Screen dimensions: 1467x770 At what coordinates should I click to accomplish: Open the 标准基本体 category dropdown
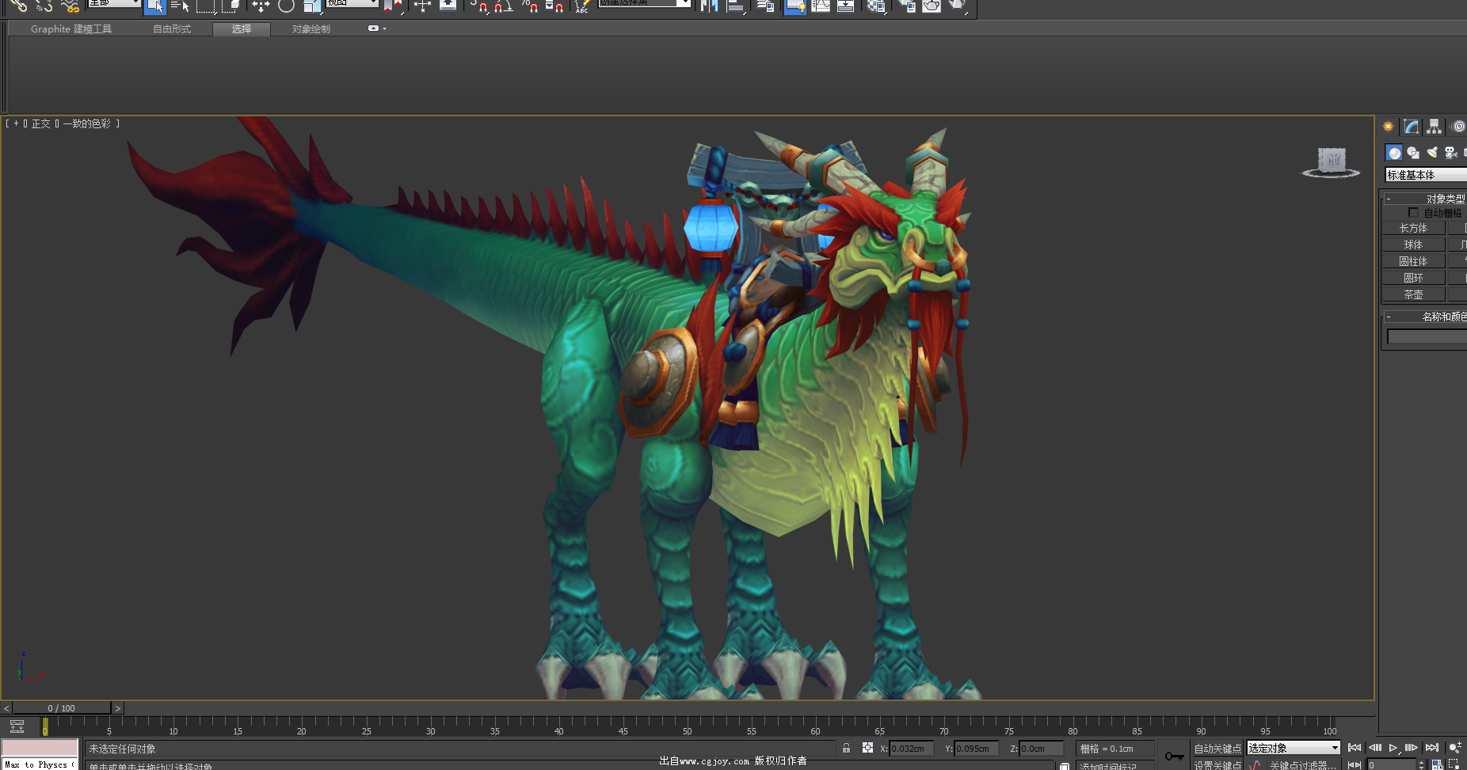1426,175
